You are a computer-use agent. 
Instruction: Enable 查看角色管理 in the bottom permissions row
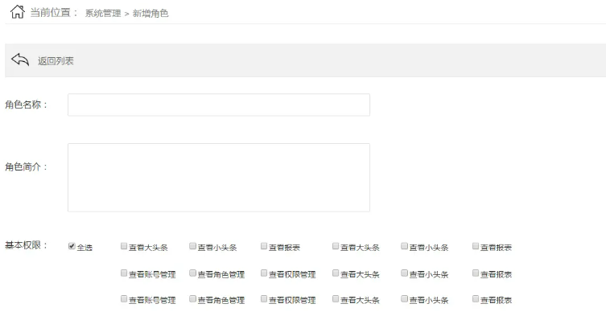(192, 298)
